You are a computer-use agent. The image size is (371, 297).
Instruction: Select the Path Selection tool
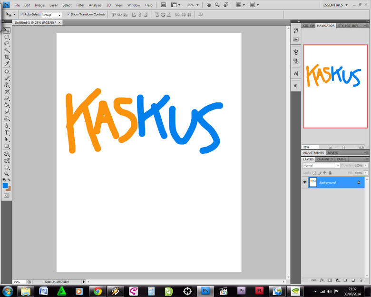click(7, 139)
